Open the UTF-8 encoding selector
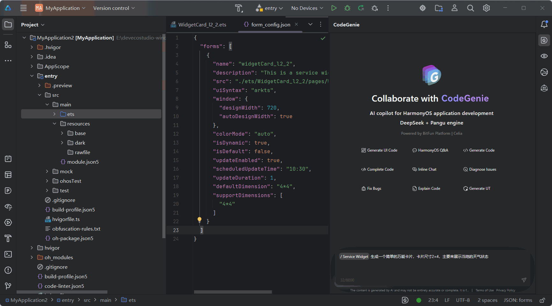Screen dimensions: 552x306 pyautogui.click(x=463, y=300)
